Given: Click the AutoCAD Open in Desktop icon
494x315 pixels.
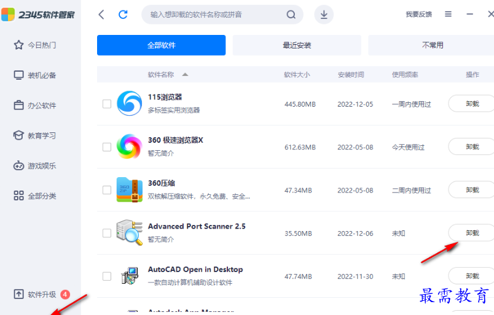Looking at the screenshot, I should pyautogui.click(x=130, y=276).
